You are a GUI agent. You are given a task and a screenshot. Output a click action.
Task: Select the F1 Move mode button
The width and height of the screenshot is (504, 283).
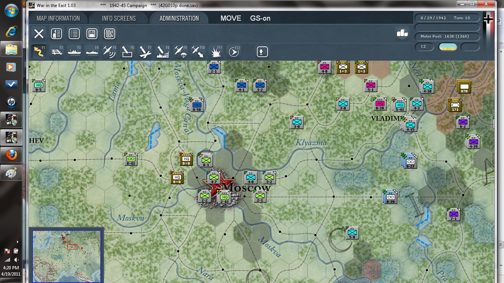(x=39, y=52)
